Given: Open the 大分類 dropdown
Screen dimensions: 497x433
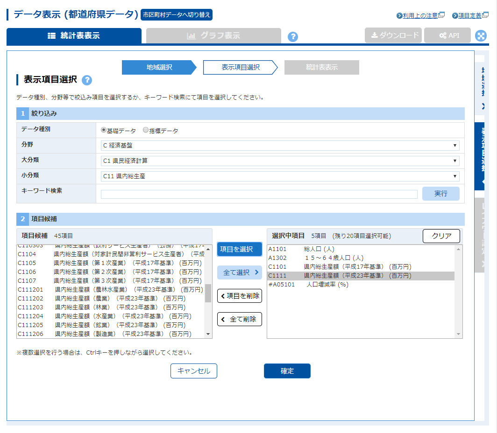Looking at the screenshot, I should [x=280, y=161].
